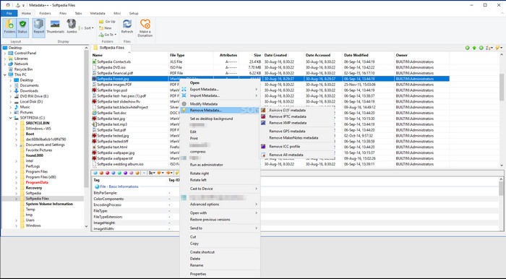506x279 pixels.
Task: Expand the Cast to Device submenu arrow
Action: (256, 189)
